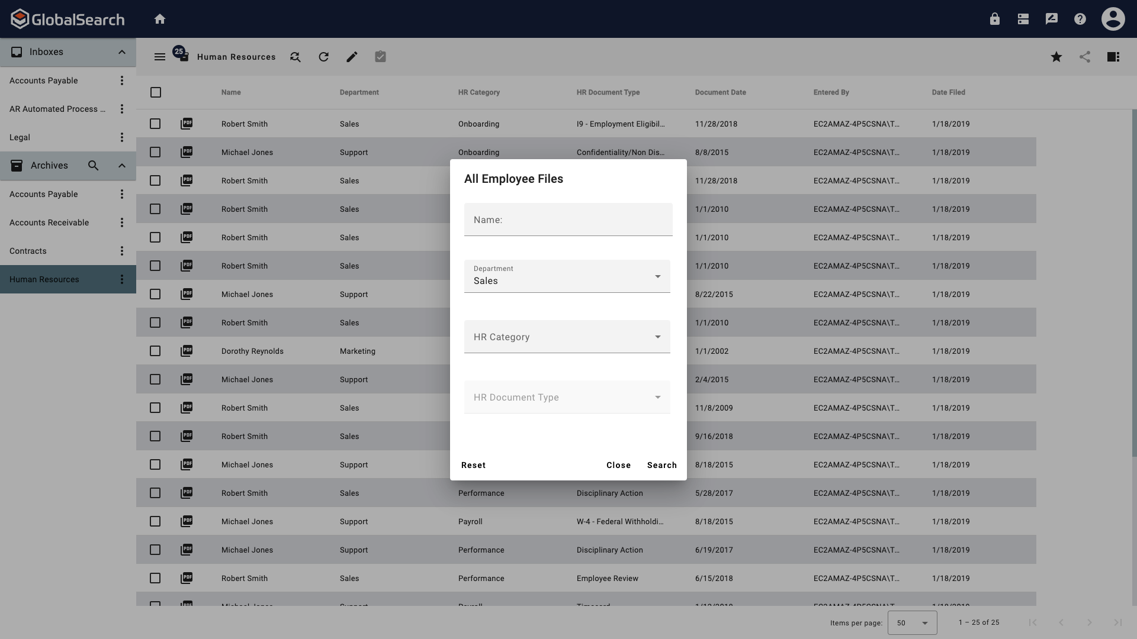Viewport: 1137px width, 639px height.
Task: Toggle the select-all checkbox in header
Action: [x=155, y=92]
